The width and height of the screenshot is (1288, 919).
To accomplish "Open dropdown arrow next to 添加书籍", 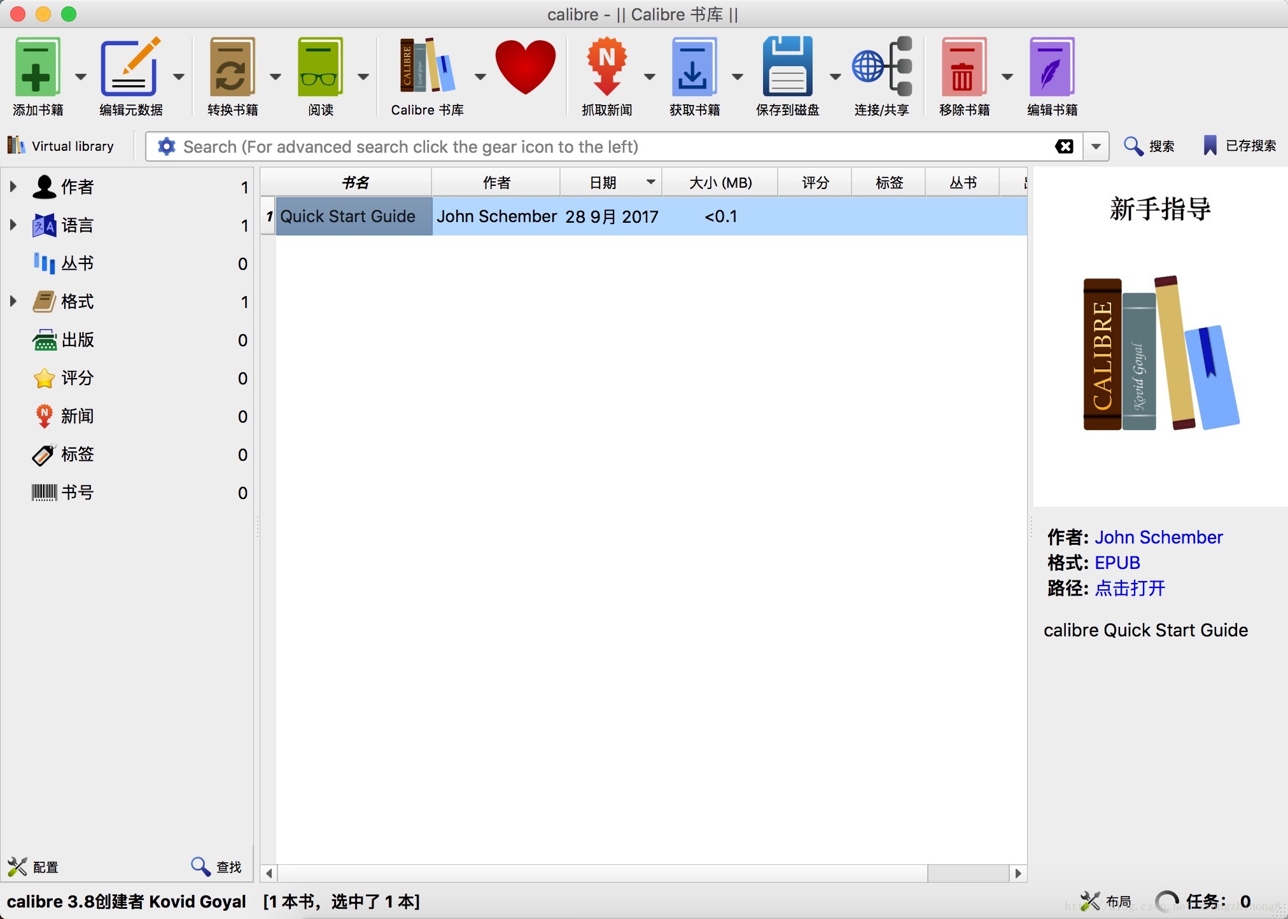I will [81, 77].
